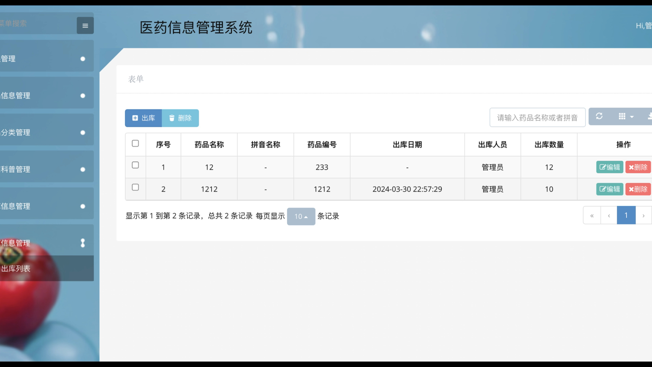
Task: Check the row 2 checkbox
Action: click(x=135, y=187)
